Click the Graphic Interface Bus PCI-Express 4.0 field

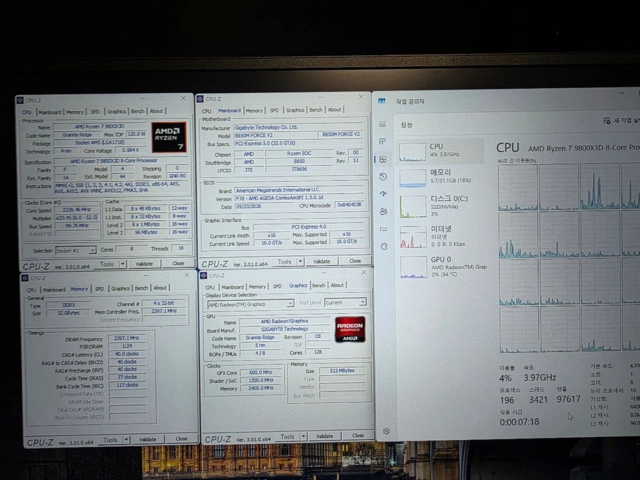tap(308, 227)
